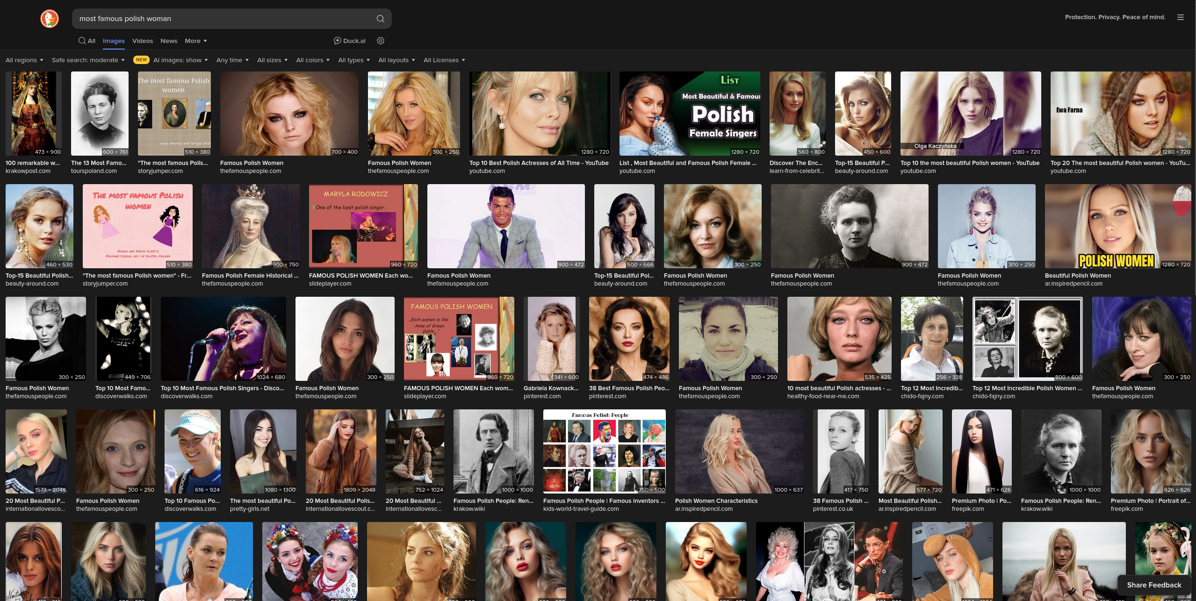Open the POLISH WOMEN ar.inspiredpencil.com thumbnail
1196x601 pixels.
tap(1118, 226)
